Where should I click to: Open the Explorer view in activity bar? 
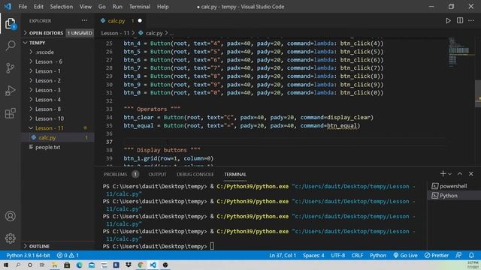10,23
